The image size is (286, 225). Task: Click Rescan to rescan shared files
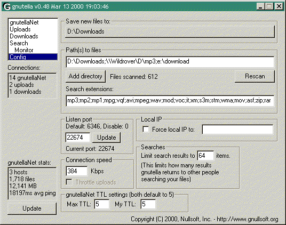255,76
